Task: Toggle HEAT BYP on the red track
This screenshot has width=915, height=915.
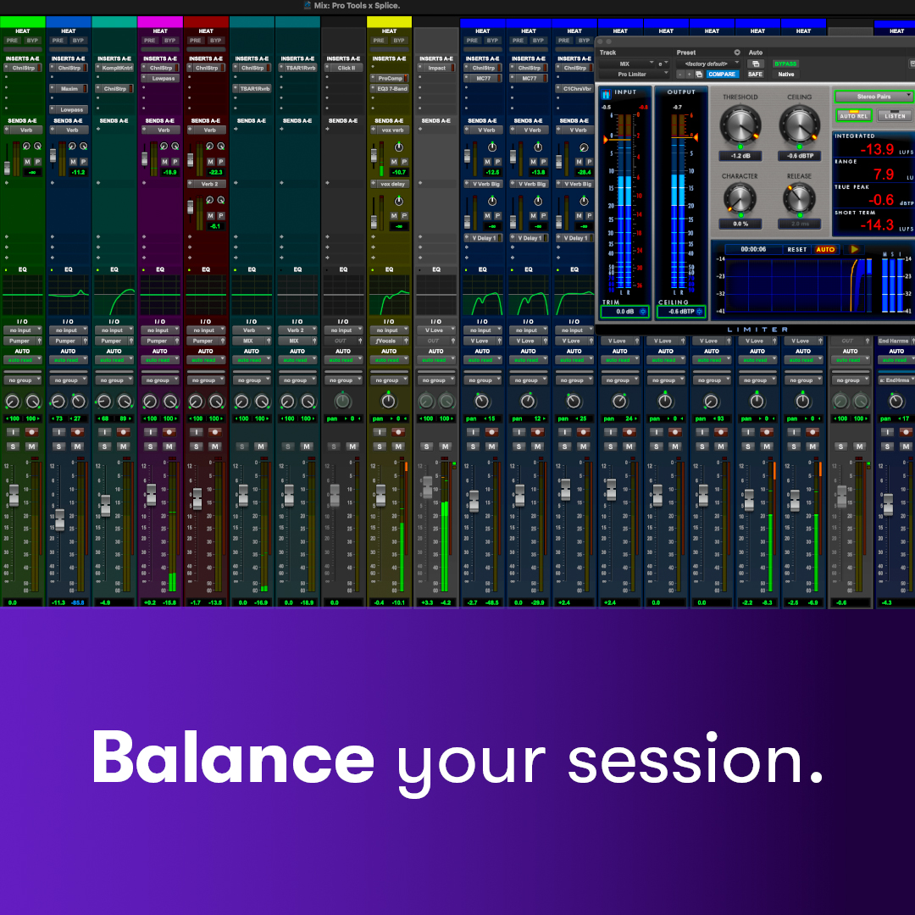Action: pos(216,41)
